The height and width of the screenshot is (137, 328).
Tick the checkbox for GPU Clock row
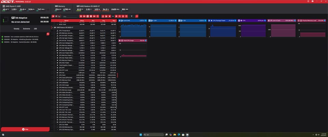click(55, 75)
